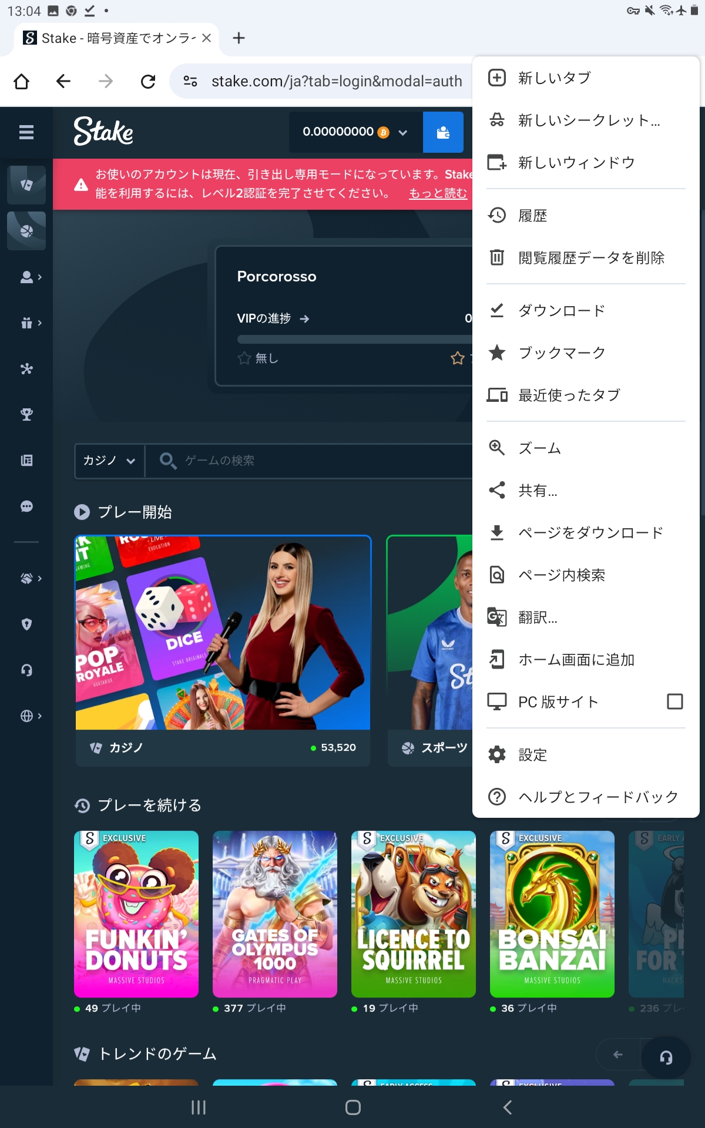Click the site settings icon in address bar

190,81
